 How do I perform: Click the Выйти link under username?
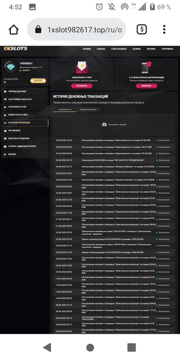25,70
